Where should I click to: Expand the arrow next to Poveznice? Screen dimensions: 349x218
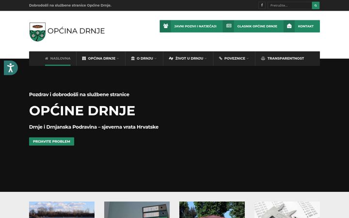pyautogui.click(x=248, y=59)
